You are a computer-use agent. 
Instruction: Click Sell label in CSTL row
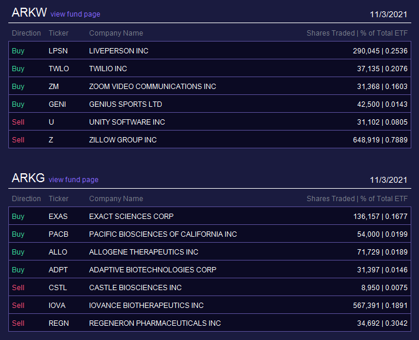pos(18,287)
